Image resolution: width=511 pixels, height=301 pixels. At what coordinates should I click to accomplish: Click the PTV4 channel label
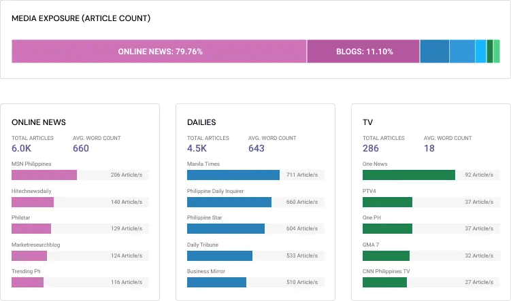coord(369,191)
